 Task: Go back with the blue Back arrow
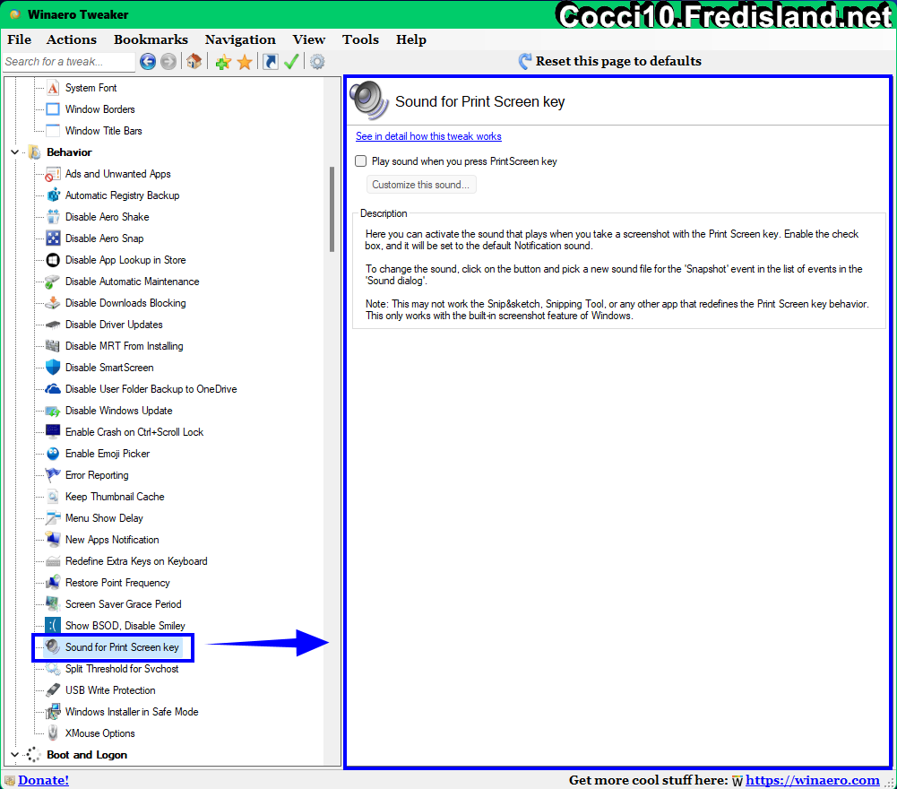click(148, 61)
